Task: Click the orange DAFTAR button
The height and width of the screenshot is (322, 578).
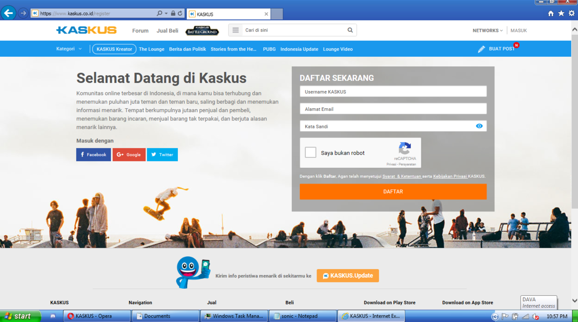Action: pyautogui.click(x=393, y=192)
